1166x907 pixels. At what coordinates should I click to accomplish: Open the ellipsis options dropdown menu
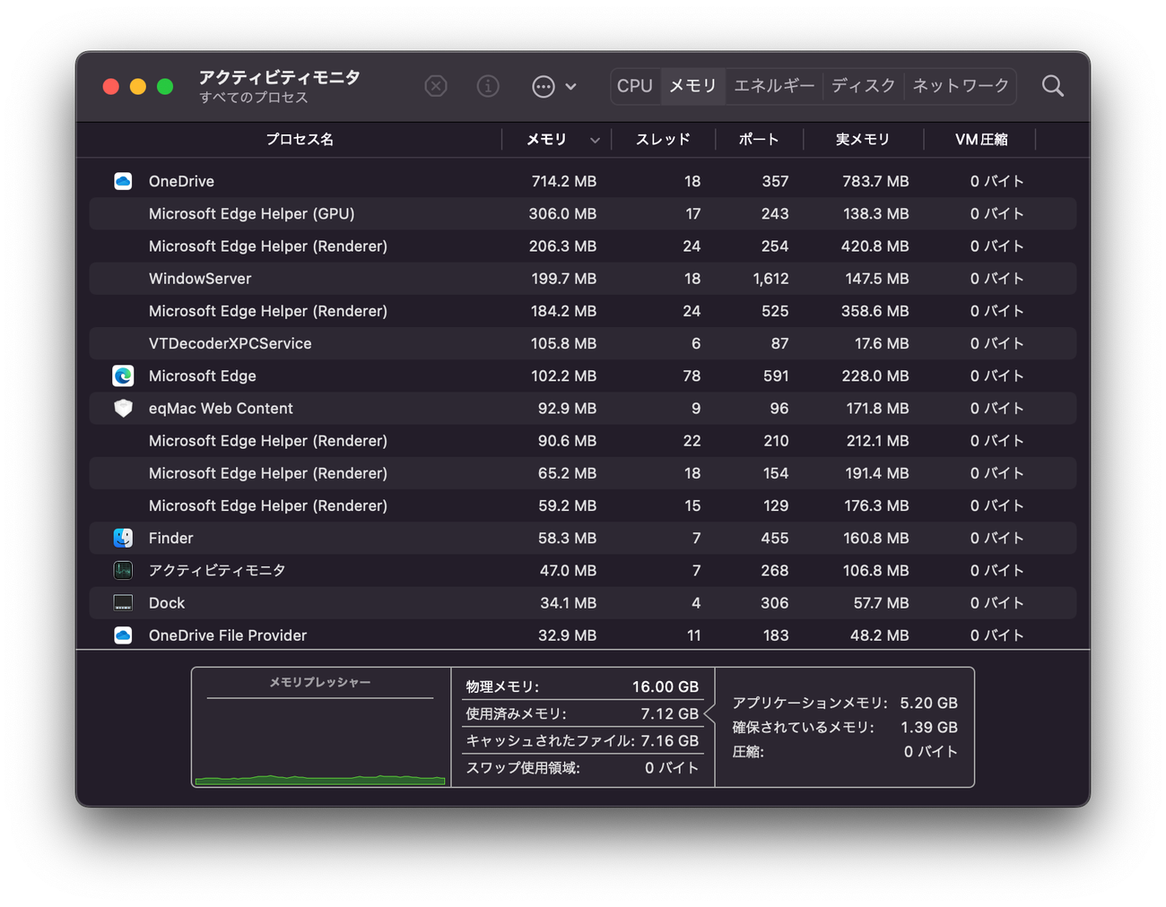pyautogui.click(x=553, y=86)
